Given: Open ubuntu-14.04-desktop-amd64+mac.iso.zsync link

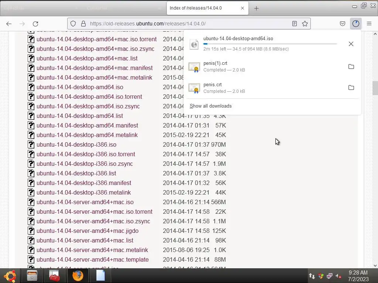Looking at the screenshot, I should (x=96, y=49).
